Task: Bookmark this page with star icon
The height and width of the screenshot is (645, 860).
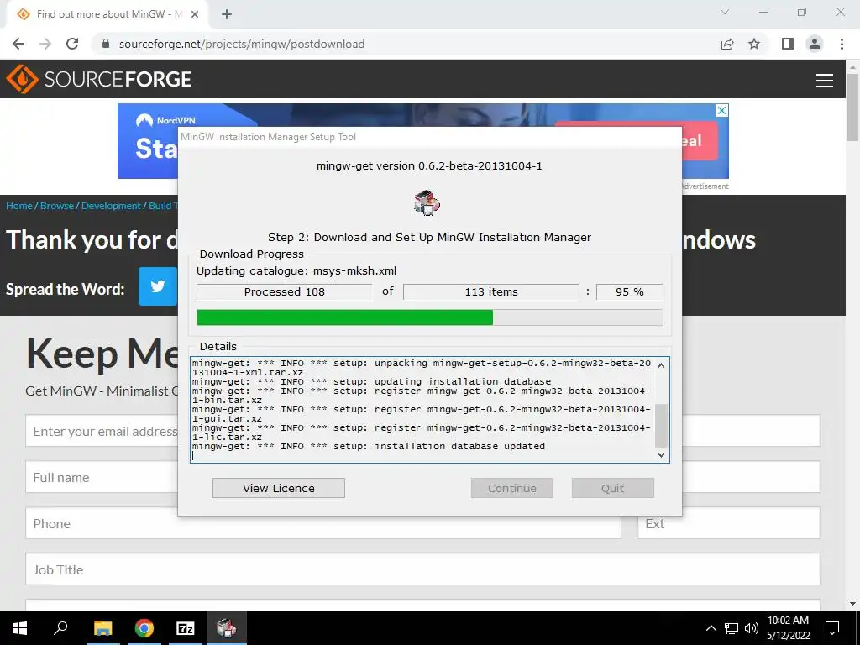Action: point(754,44)
